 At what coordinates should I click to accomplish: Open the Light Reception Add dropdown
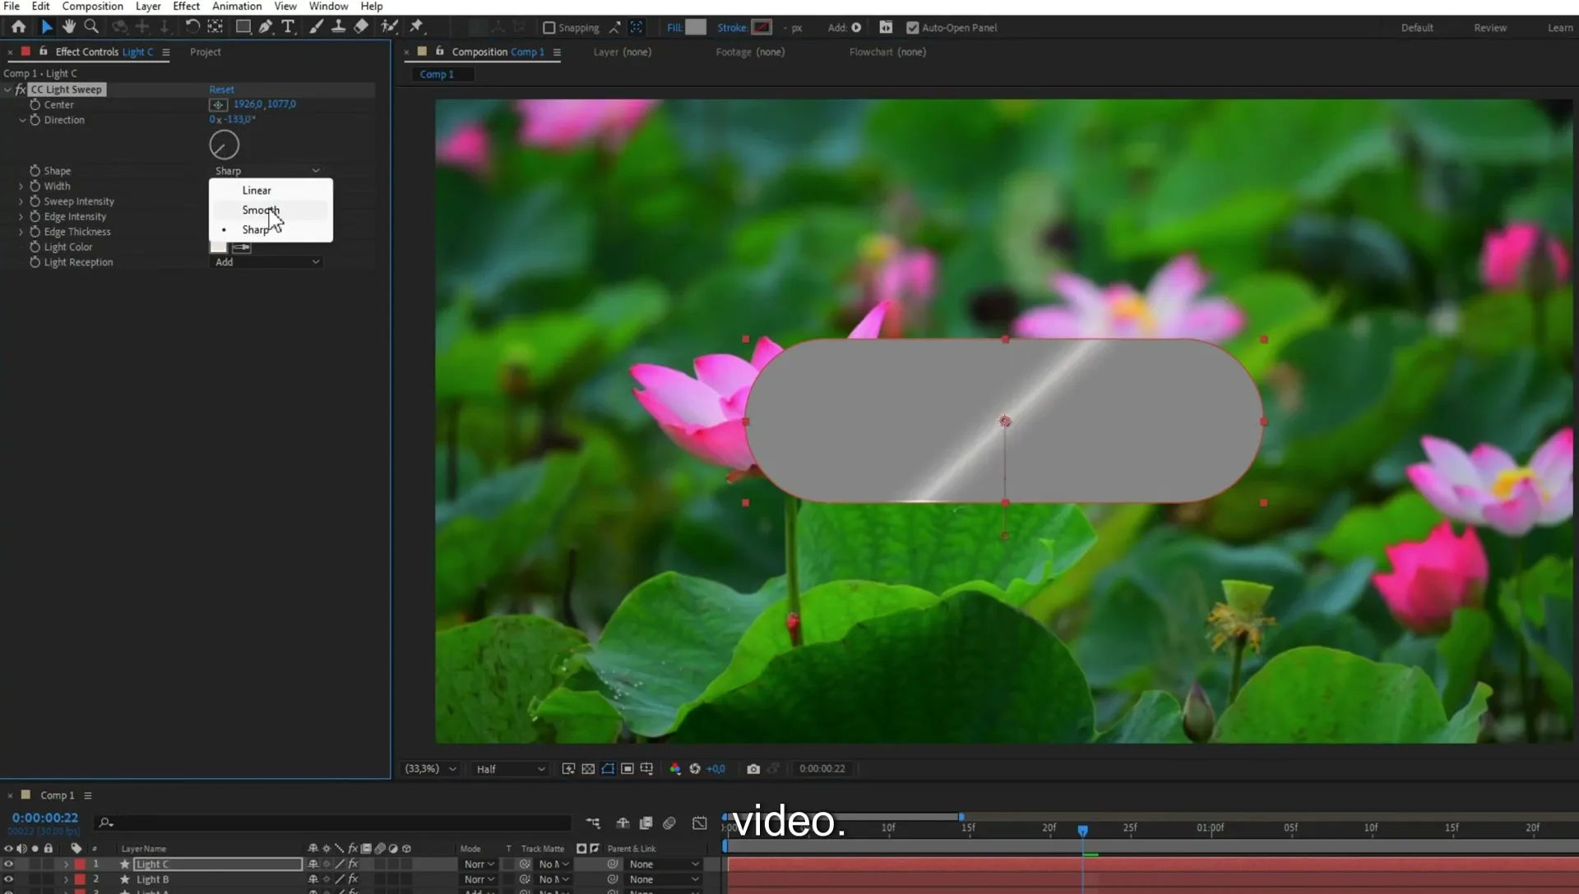tap(266, 262)
